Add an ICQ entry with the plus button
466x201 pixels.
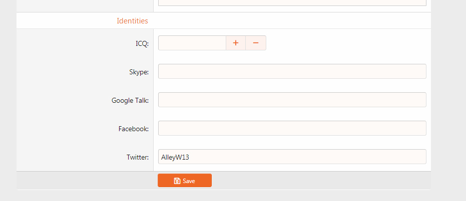tap(235, 43)
